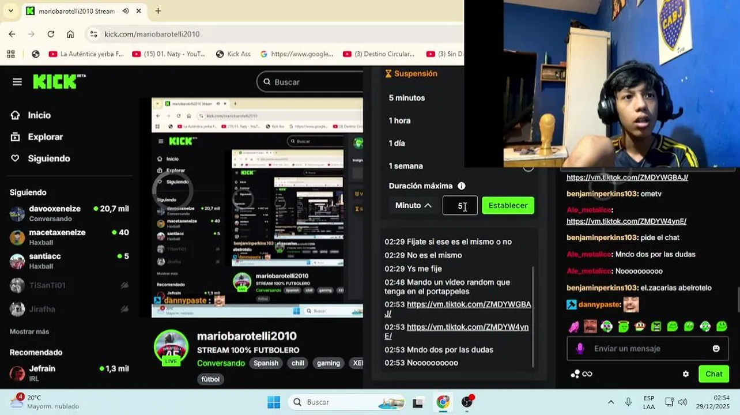Viewport: 740px width, 415px height.
Task: Open a new browser tab
Action: tap(158, 11)
